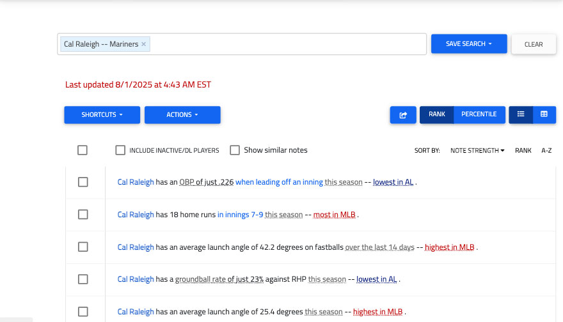
Task: Open the Save Search dropdown
Action: 469,44
